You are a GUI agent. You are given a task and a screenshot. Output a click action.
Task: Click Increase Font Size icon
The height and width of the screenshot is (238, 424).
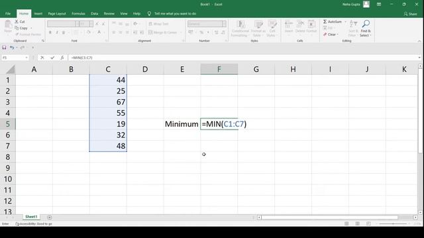point(97,24)
